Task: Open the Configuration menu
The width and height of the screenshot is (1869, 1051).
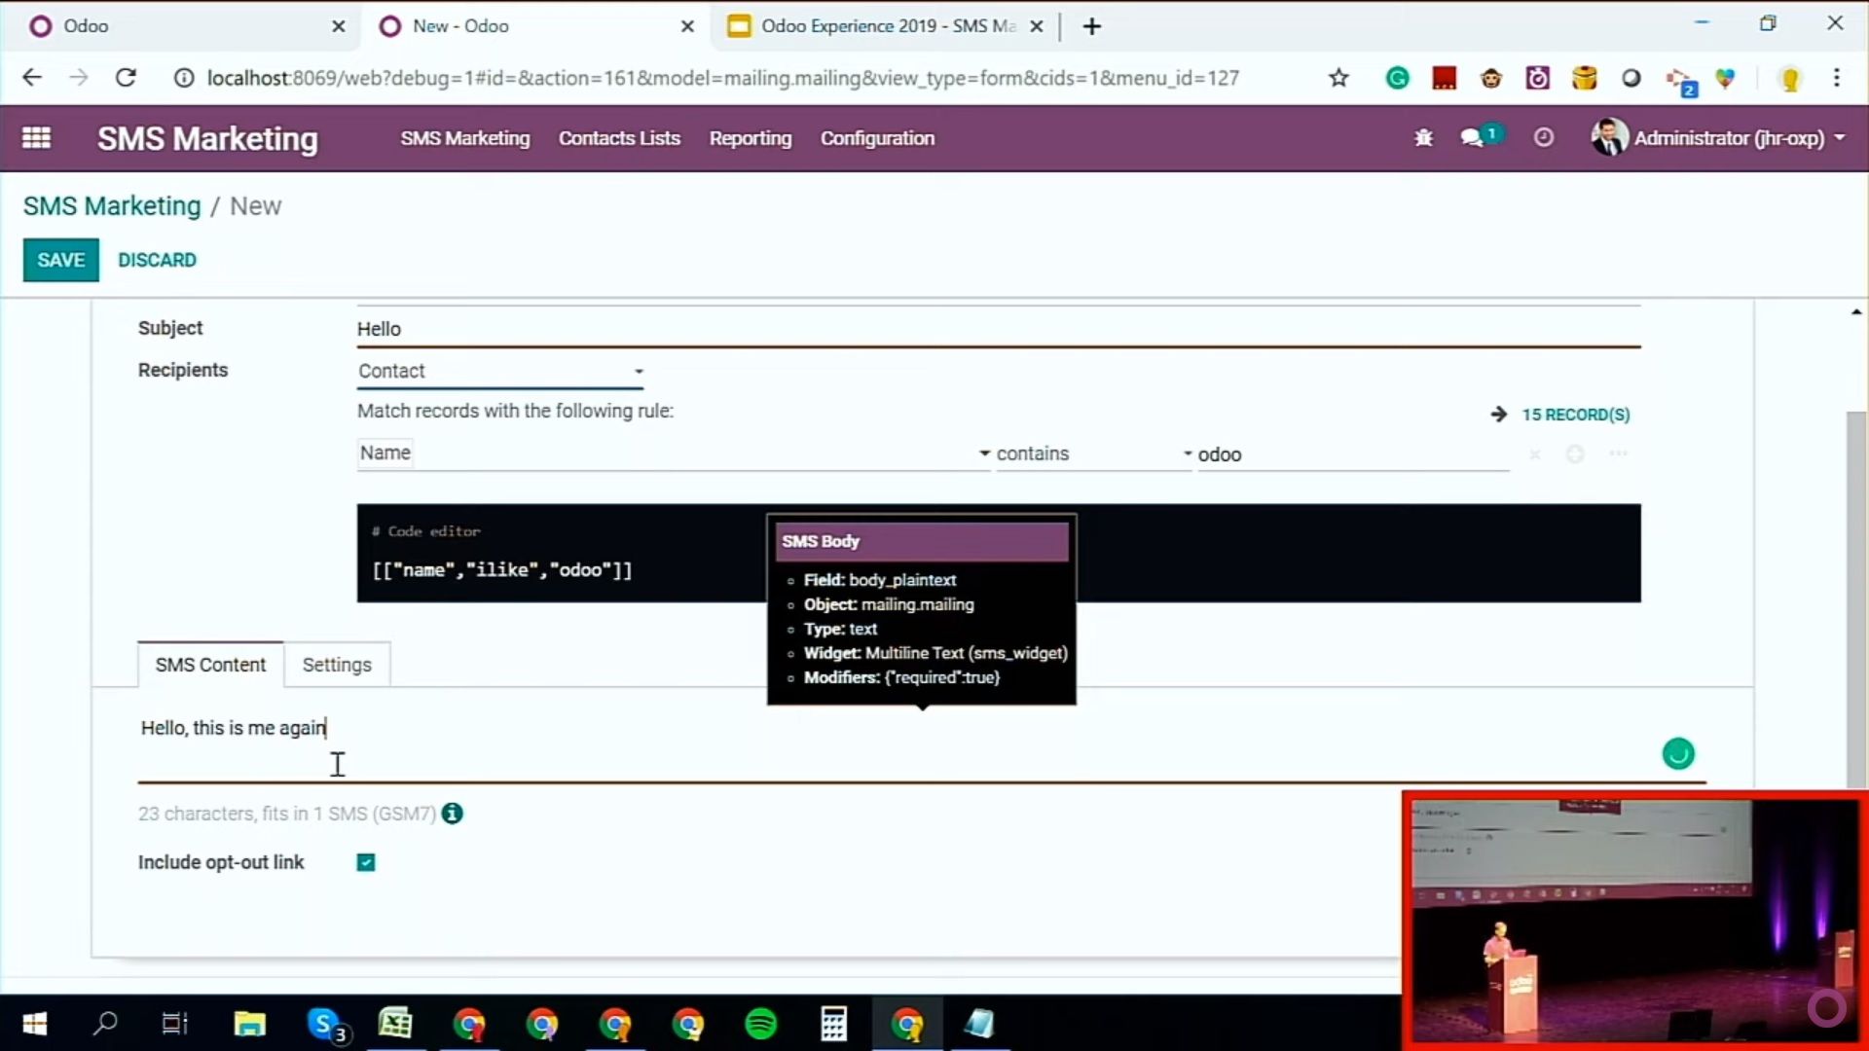Action: (x=877, y=138)
